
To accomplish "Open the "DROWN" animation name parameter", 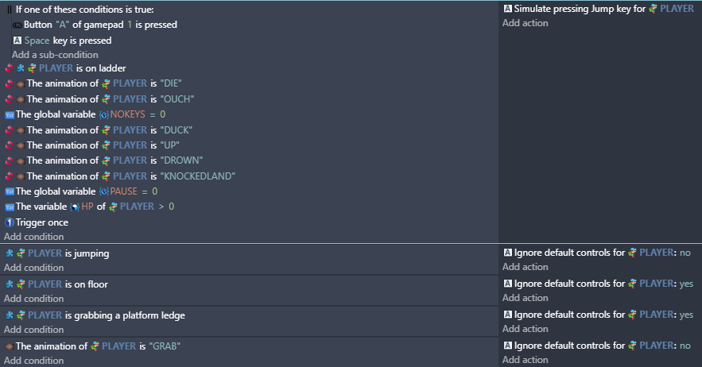I will click(181, 160).
